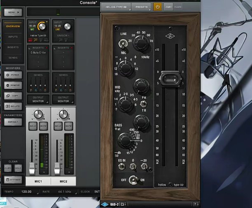The image size is (252, 208).
Task: Click the MID kHz frequency selector knob
Action: click(125, 104)
